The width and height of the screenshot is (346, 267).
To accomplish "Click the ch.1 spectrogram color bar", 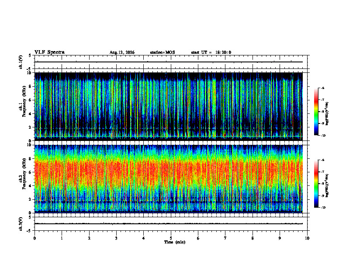I will [316, 112].
